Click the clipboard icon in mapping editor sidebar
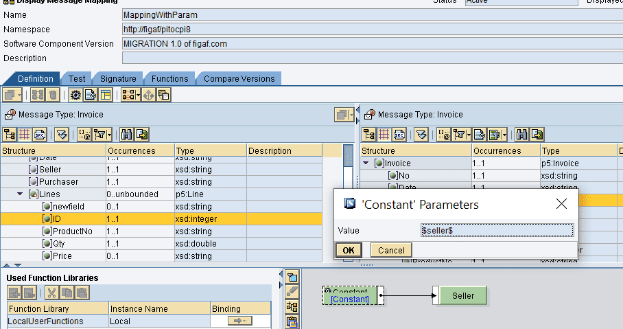This screenshot has height=329, width=623. coord(292,322)
